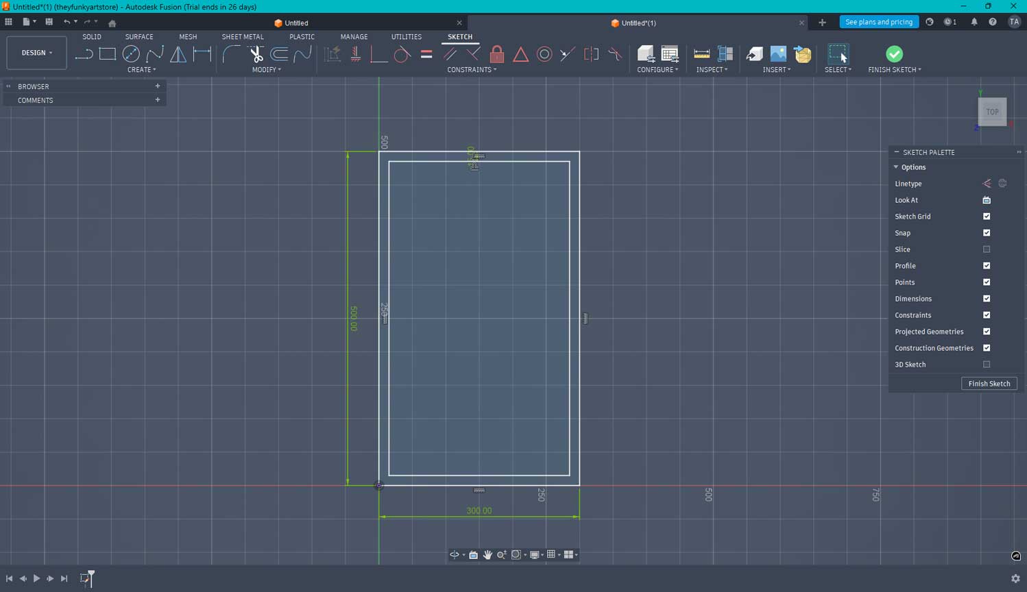
Task: Click the Measure ruler icon
Action: click(701, 54)
